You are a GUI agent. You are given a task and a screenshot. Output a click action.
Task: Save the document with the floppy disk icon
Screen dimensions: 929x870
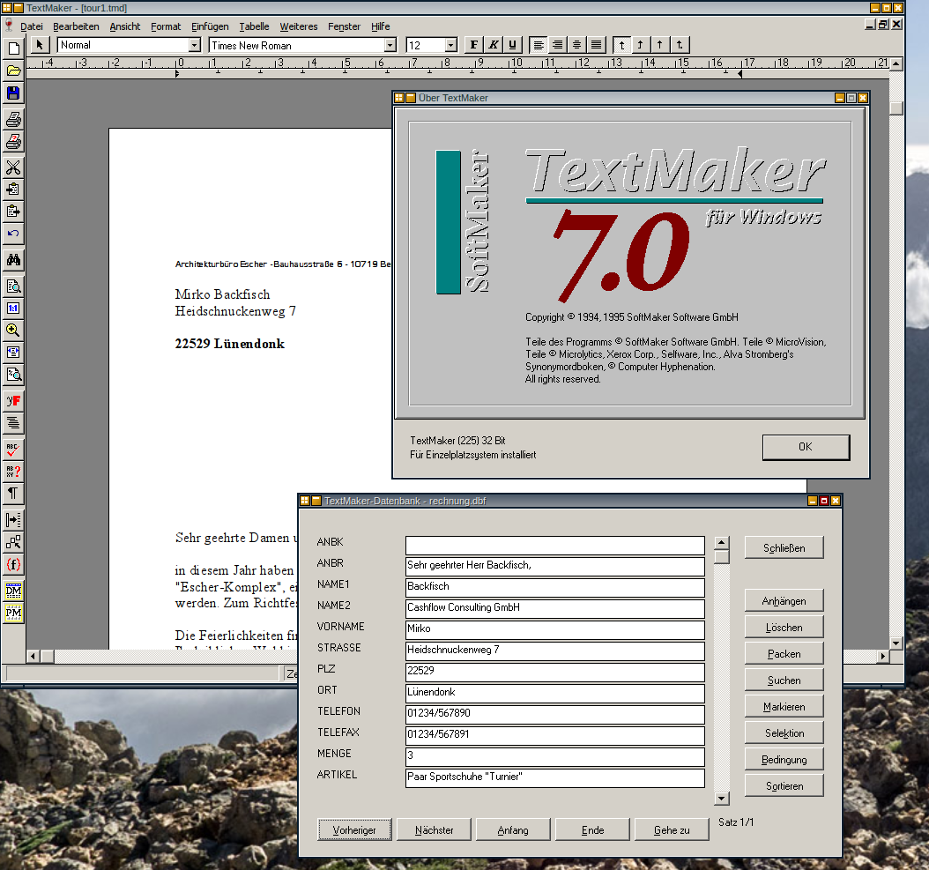(13, 93)
